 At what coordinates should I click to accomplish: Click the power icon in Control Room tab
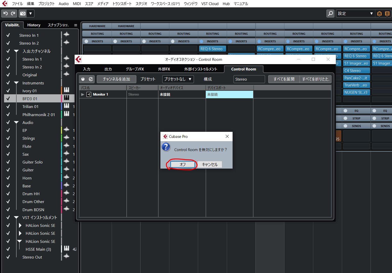tap(83, 79)
